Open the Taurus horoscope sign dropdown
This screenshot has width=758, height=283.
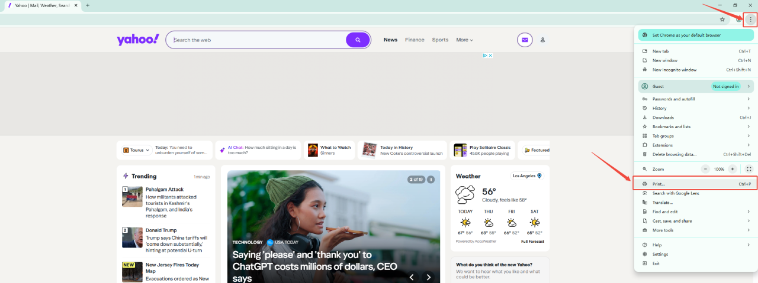136,150
